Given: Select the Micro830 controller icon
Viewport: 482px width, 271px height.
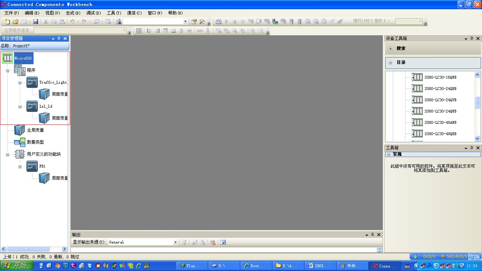Looking at the screenshot, I should (x=7, y=58).
